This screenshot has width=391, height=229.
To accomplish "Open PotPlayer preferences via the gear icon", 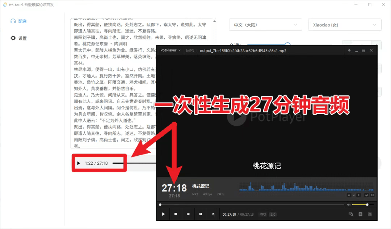I will coord(370,214).
